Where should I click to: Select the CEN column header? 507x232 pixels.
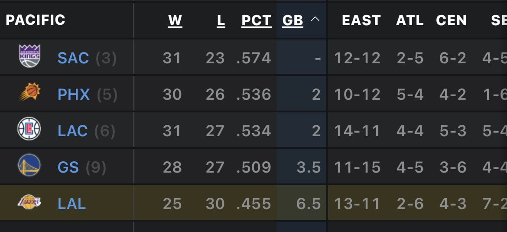[451, 20]
